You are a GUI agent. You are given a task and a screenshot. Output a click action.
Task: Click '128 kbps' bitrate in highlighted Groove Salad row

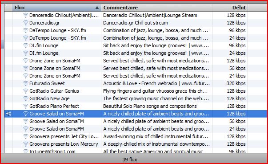point(236,114)
